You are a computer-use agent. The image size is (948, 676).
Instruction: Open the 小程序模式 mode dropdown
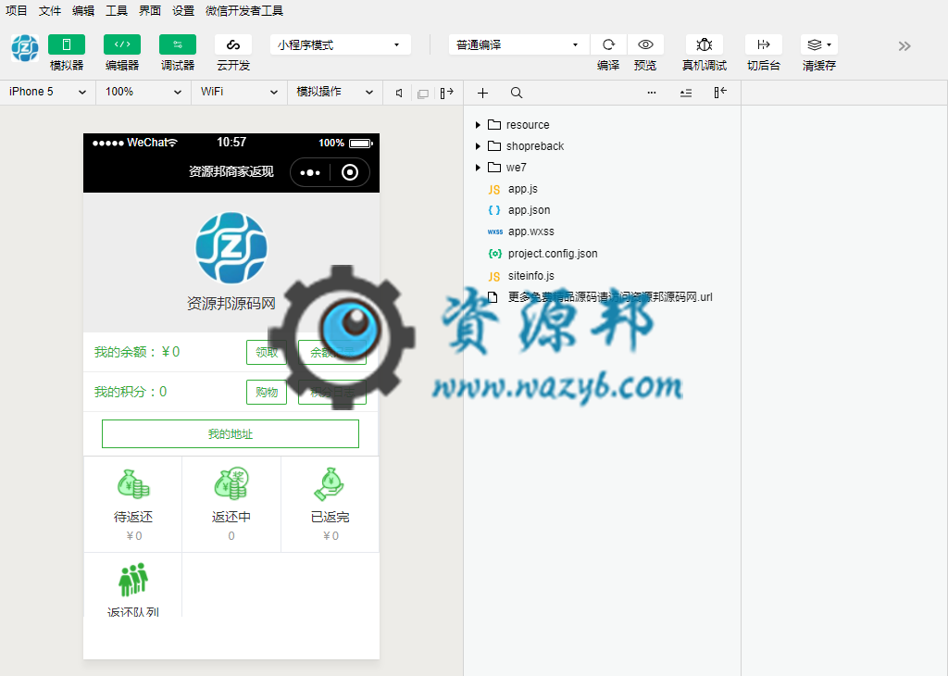coord(341,44)
